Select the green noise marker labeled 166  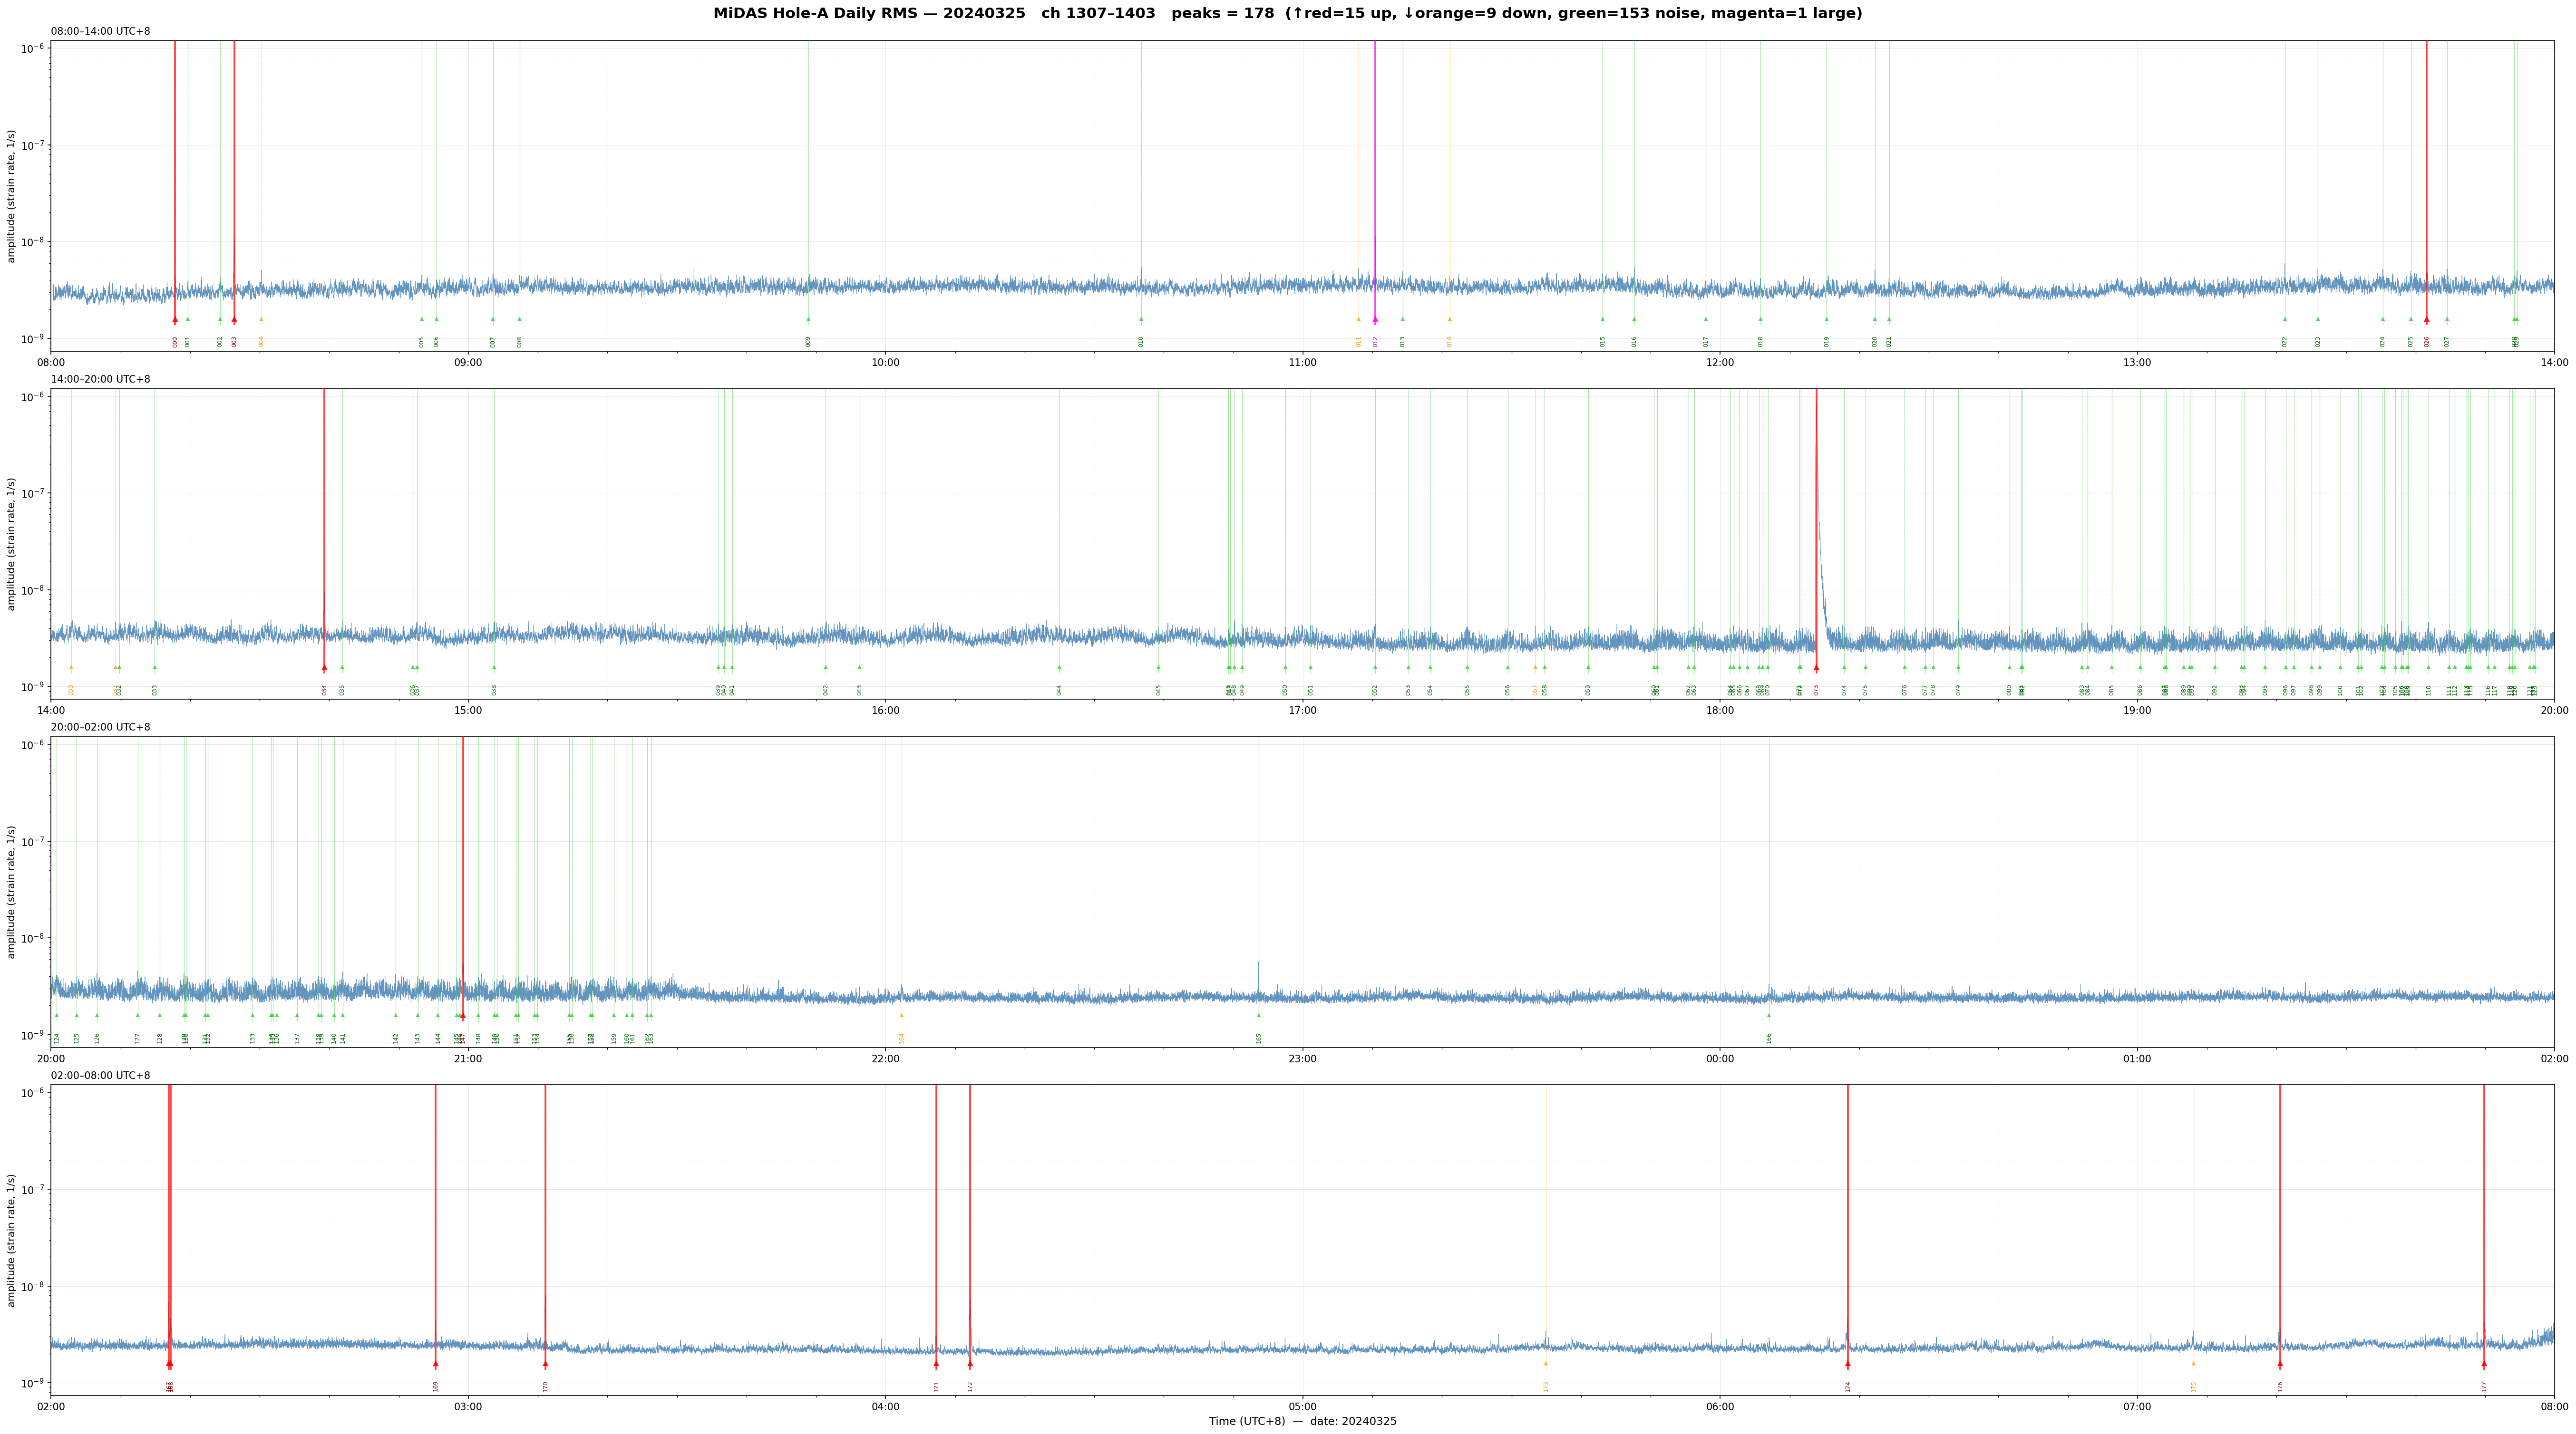click(x=1769, y=1015)
